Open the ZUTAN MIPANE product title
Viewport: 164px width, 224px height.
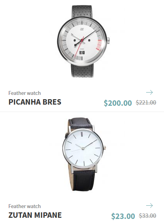35,215
